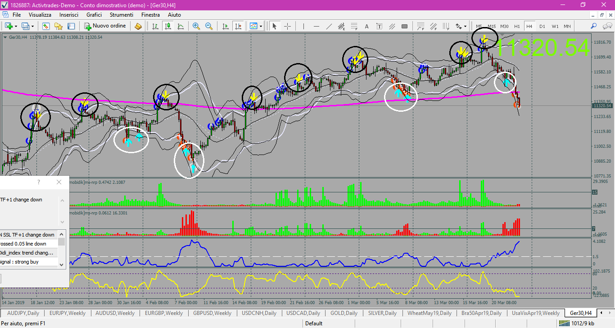
Task: Select the Horizontal Line tool
Action: tap(317, 26)
